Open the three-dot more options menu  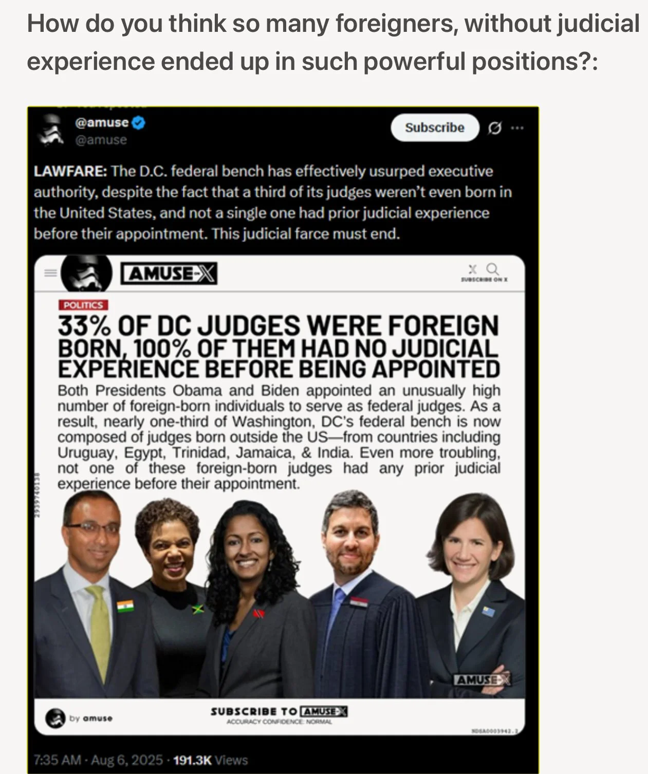(x=517, y=128)
